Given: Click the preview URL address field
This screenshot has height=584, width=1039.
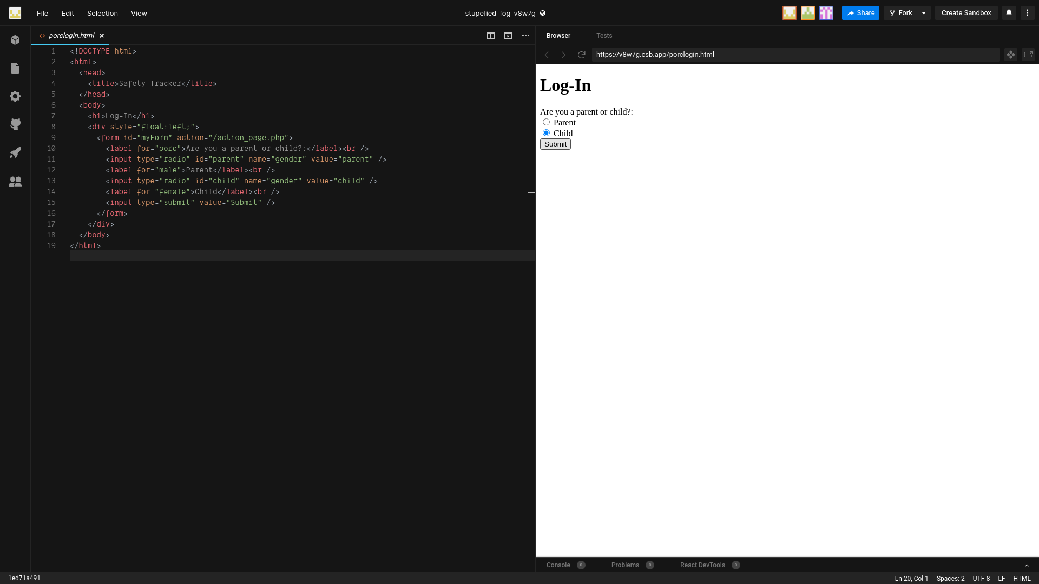Looking at the screenshot, I should pyautogui.click(x=795, y=55).
